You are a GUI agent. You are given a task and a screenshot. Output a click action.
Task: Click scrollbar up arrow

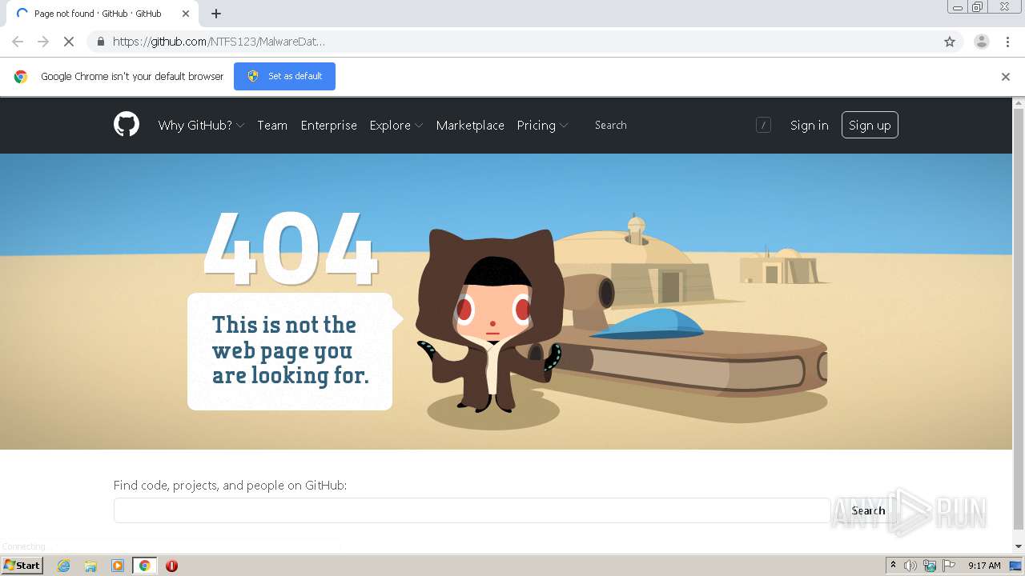pos(1019,103)
